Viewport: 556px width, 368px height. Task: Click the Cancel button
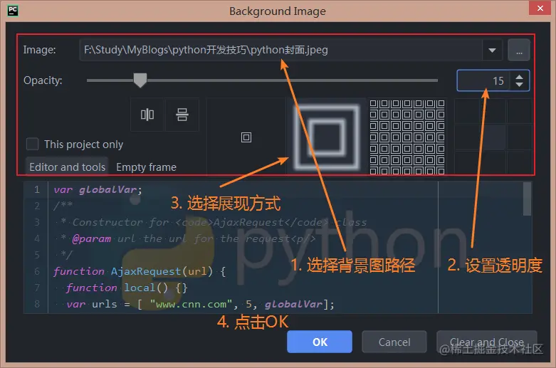pos(394,342)
